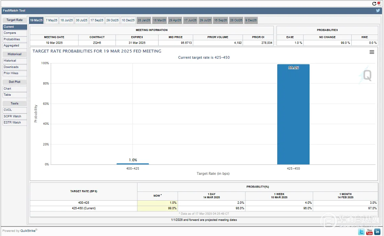The width and height of the screenshot is (384, 236).
Task: Switch to the 7 May25 meeting tab
Action: [x=51, y=20]
